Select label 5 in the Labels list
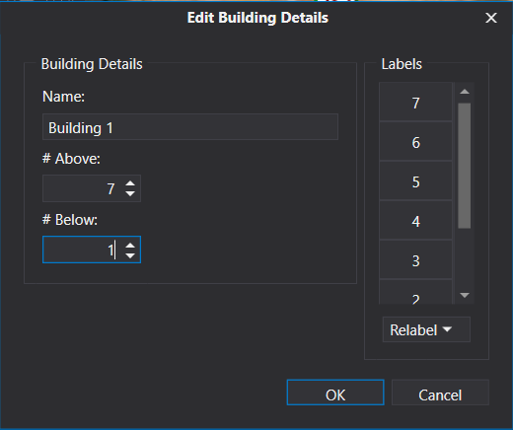513x430 pixels. pos(415,180)
